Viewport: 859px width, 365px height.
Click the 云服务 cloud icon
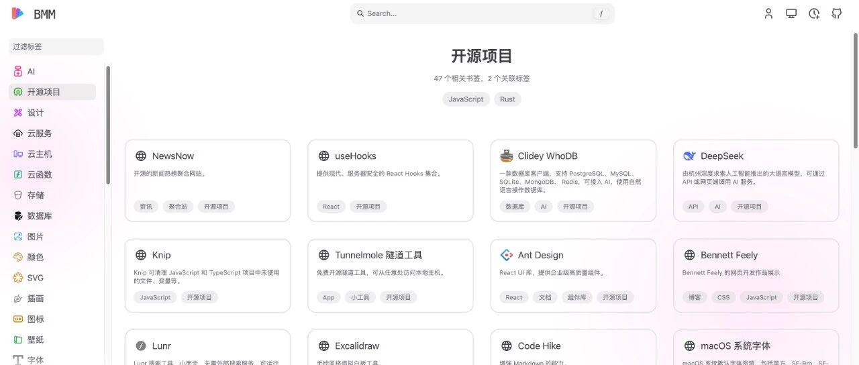[x=18, y=134]
